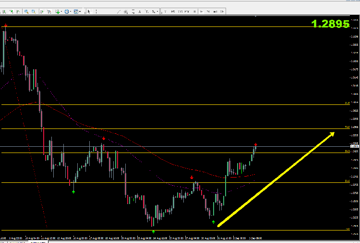The width and height of the screenshot is (360, 243).
Task: Open the chart templates dropdown
Action: coord(77,11)
